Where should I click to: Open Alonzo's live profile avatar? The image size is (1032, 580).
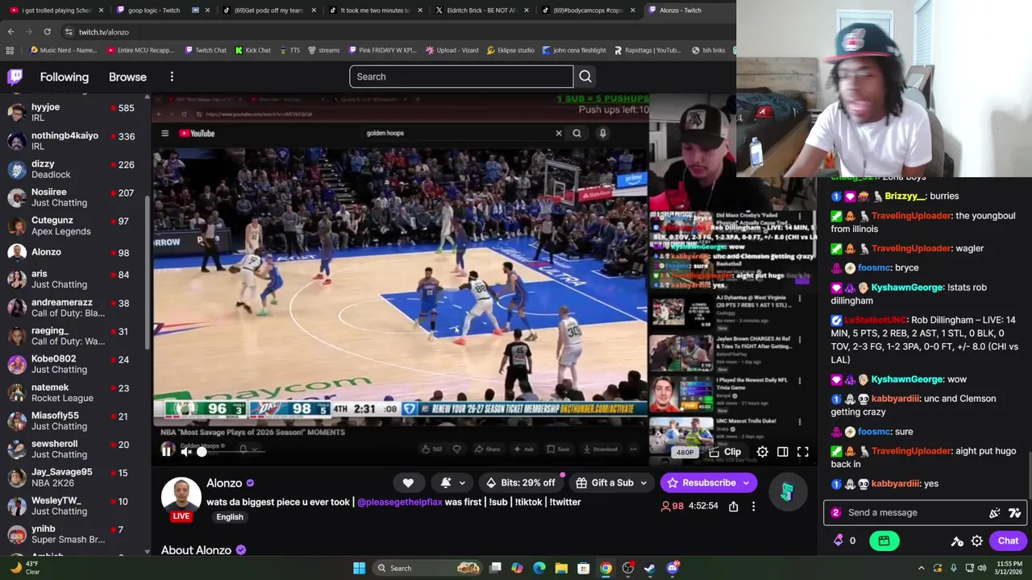coord(181,498)
